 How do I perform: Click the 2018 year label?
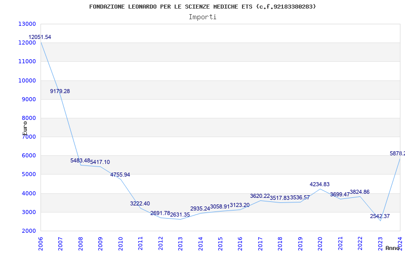(280, 244)
